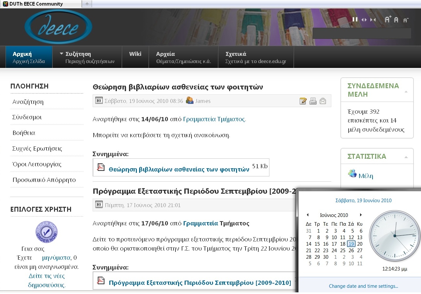Select Συχνές Ερωτήσεις in navigation
The height and width of the screenshot is (294, 421).
pyautogui.click(x=37, y=149)
